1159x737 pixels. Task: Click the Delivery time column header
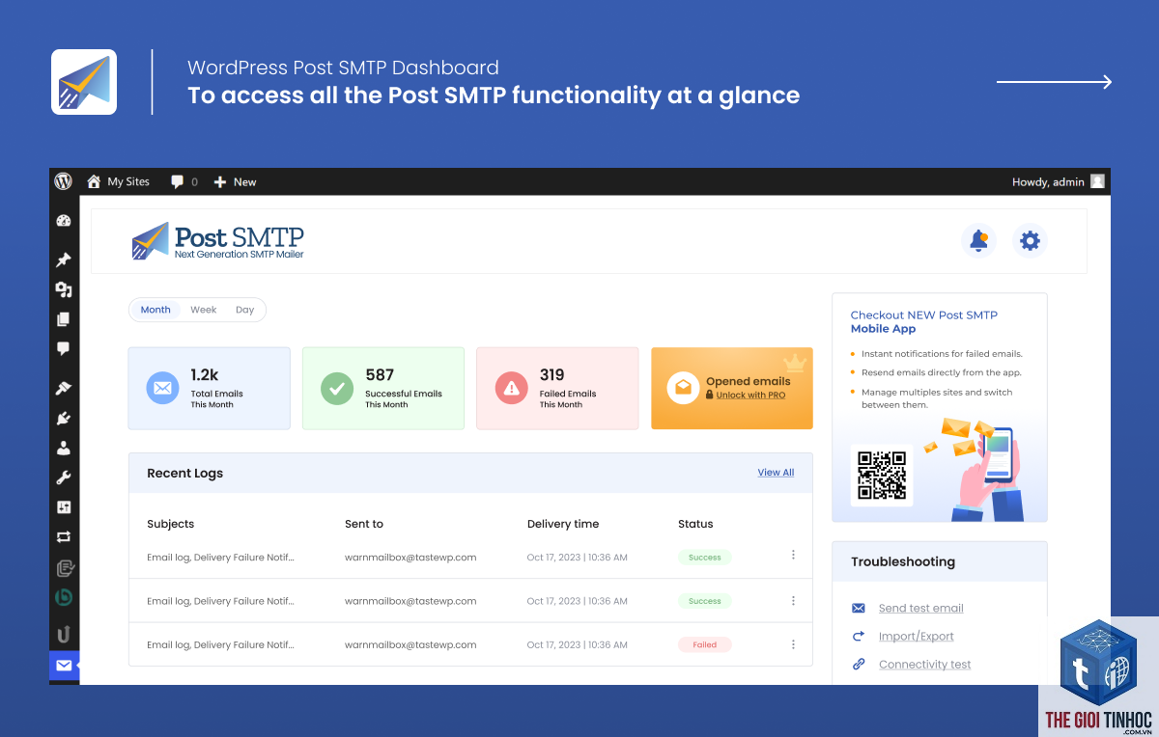(x=563, y=524)
